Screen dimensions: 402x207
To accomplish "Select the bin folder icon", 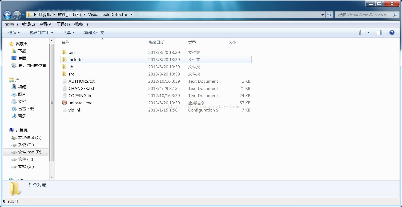I will [x=64, y=52].
